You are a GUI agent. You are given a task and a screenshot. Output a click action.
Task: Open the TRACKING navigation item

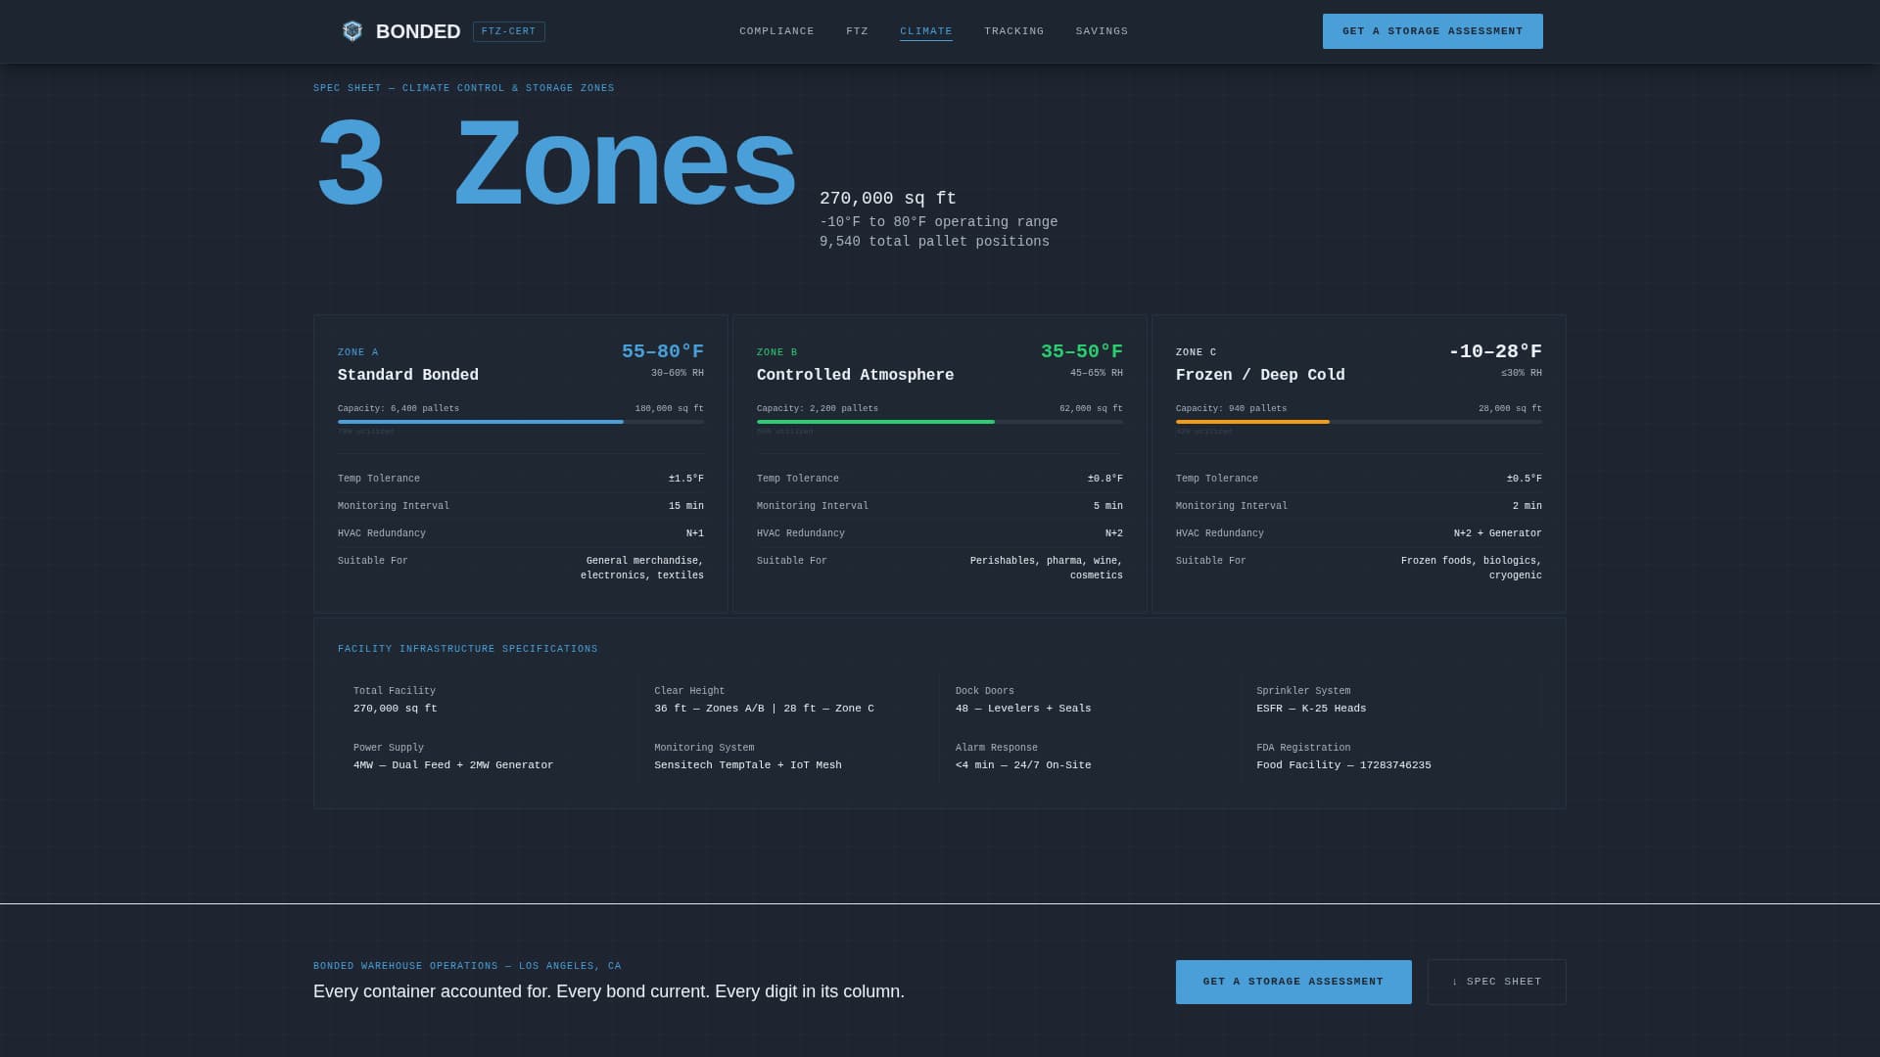[x=1013, y=30]
